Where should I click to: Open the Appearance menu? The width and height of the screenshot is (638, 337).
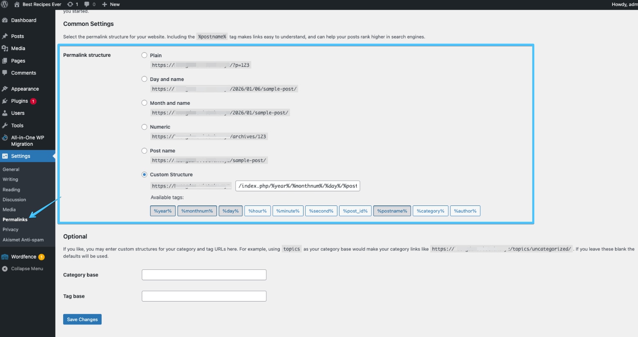tap(25, 89)
